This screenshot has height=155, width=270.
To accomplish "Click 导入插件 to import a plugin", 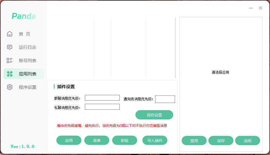I will coord(155,141).
